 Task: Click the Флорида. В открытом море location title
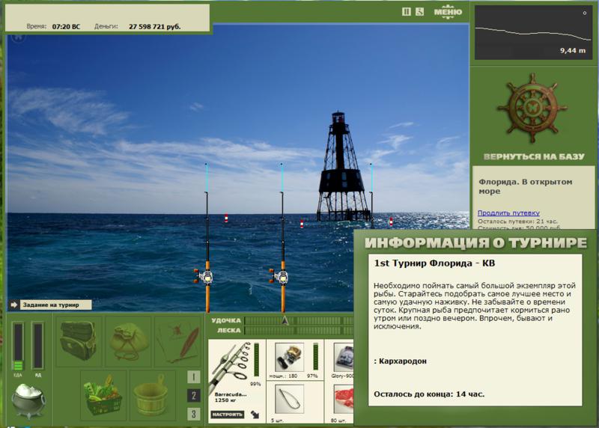coord(526,186)
